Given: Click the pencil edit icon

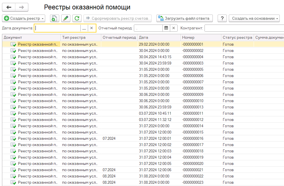Looking at the screenshot, I should click(x=66, y=18).
